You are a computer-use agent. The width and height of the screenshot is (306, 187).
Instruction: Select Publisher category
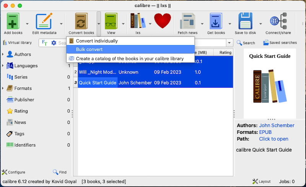[24, 99]
